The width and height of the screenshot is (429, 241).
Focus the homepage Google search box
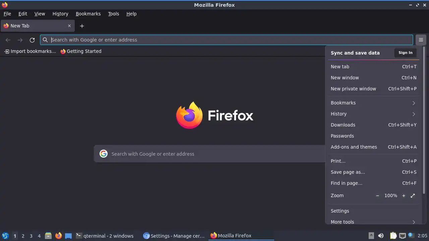coord(210,154)
